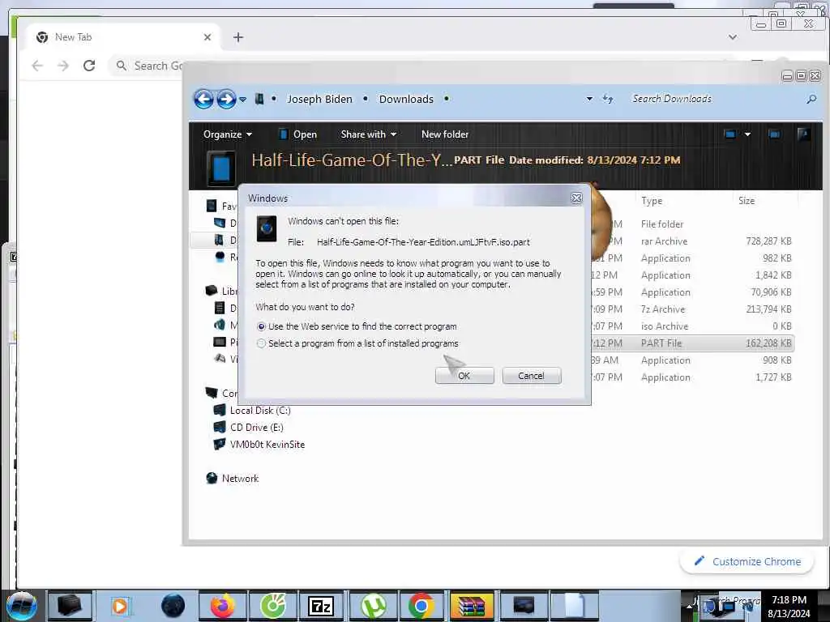
Task: Select Network in navigation pane
Action: 240,478
